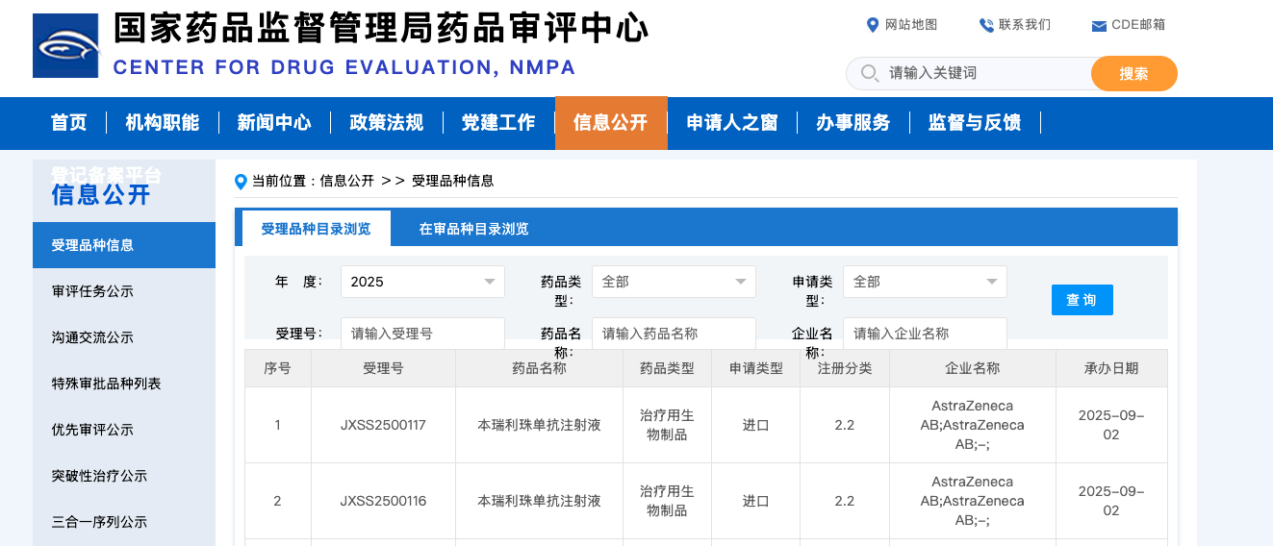This screenshot has height=546, width=1273.
Task: Select 受理品种信息 in sidebar
Action: coord(124,245)
